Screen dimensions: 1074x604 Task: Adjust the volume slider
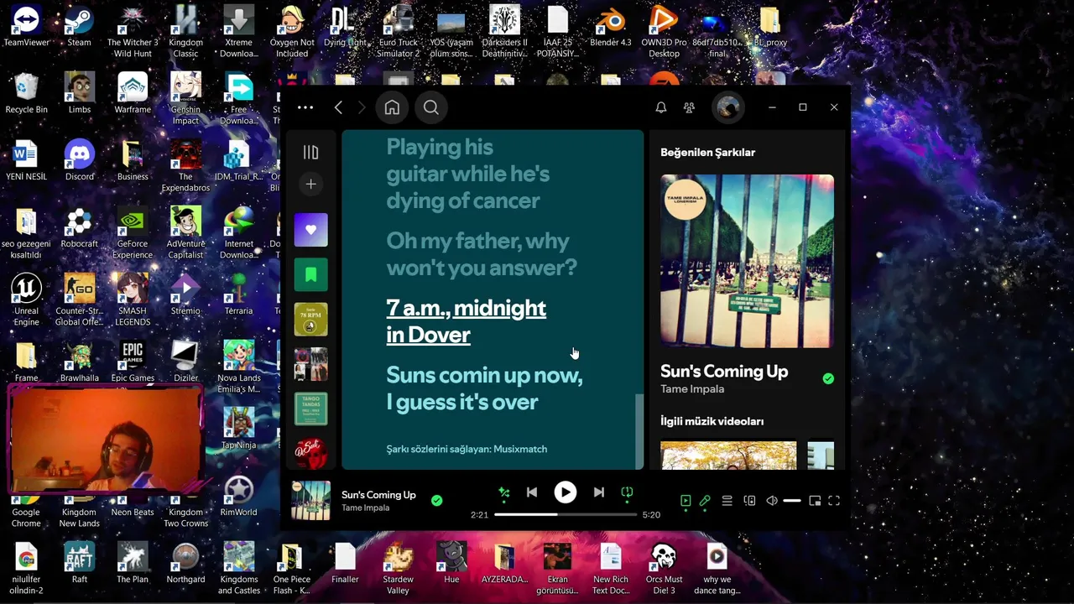792,501
